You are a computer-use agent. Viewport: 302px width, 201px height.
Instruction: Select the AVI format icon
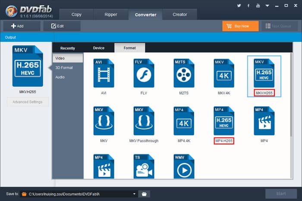point(104,73)
